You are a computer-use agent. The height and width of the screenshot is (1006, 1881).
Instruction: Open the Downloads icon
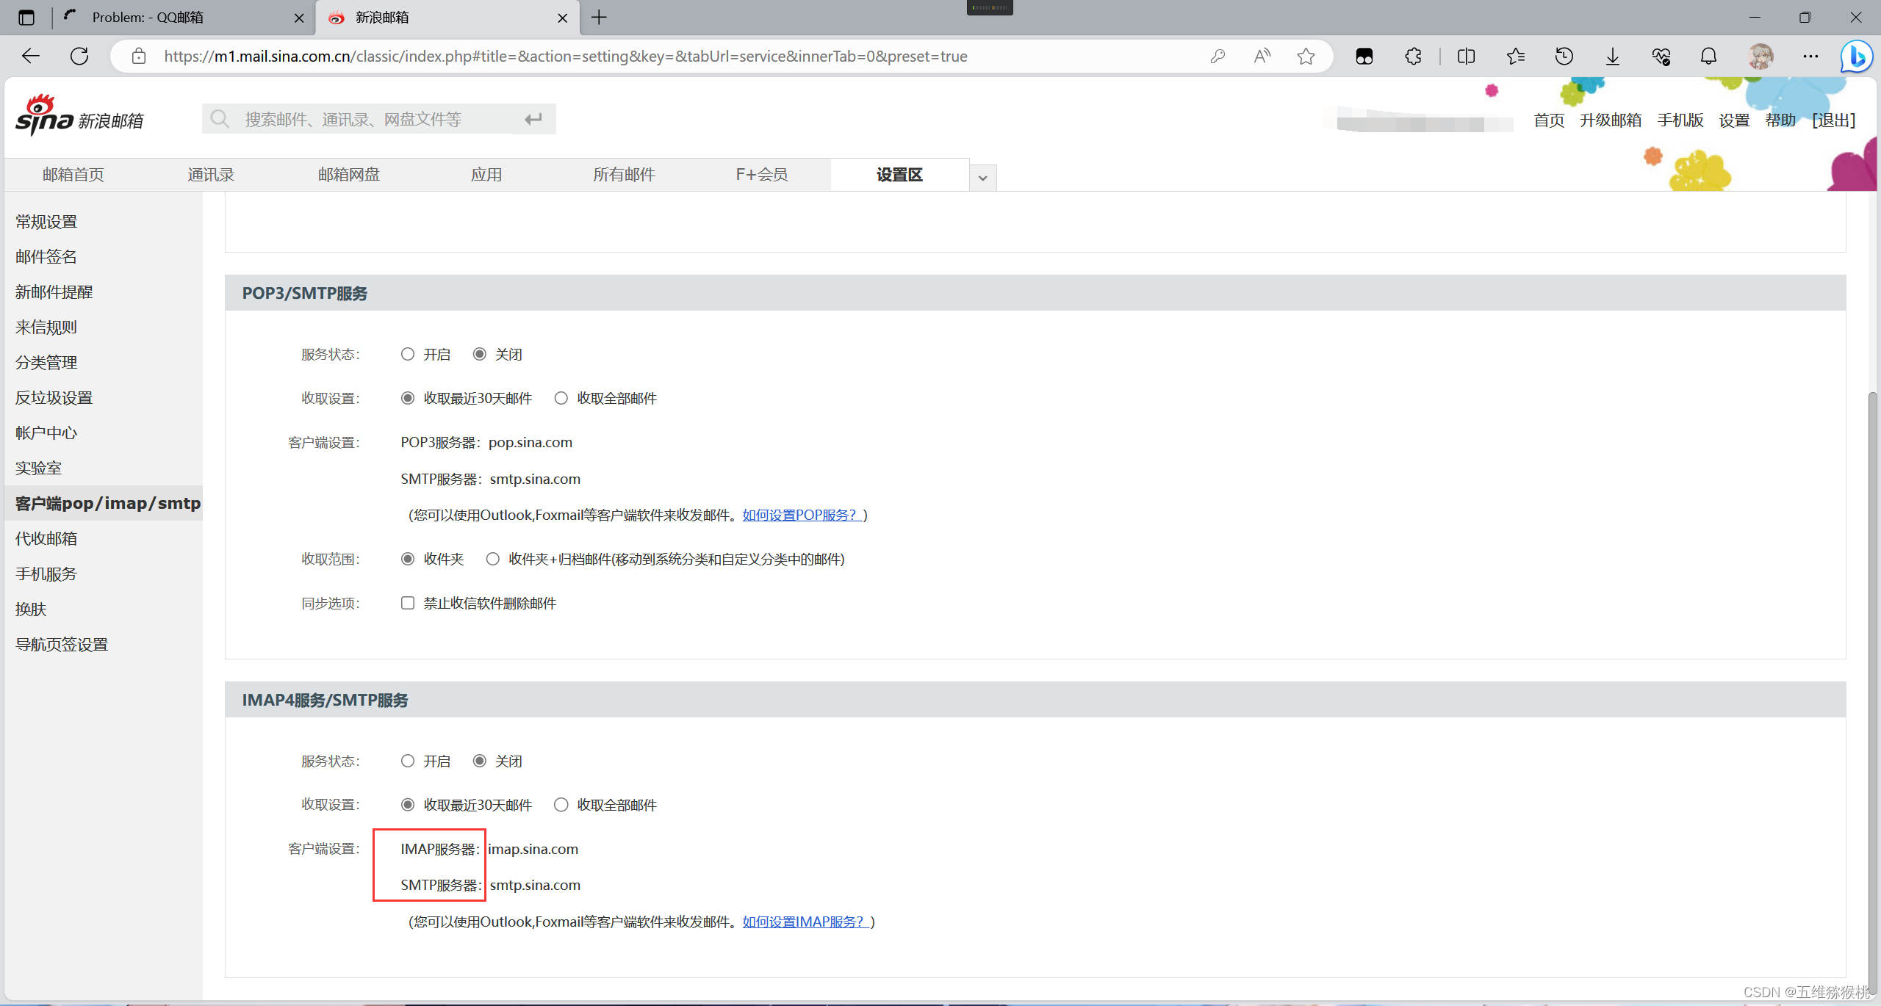pyautogui.click(x=1613, y=57)
